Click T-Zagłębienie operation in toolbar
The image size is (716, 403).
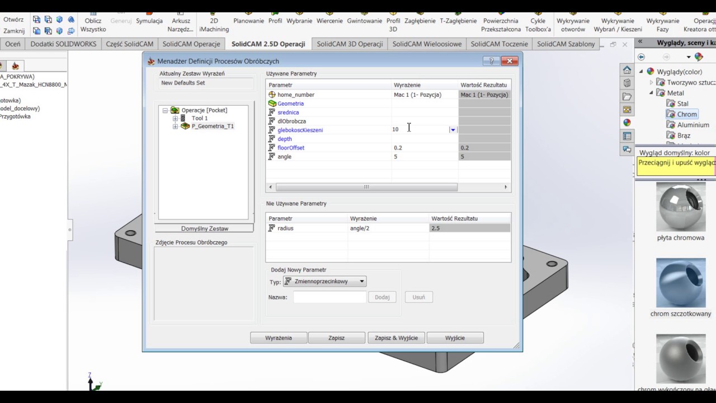[x=458, y=17]
